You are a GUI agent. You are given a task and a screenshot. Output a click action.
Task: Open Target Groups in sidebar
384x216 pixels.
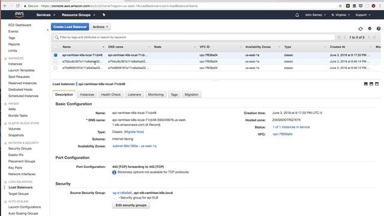point(19,194)
